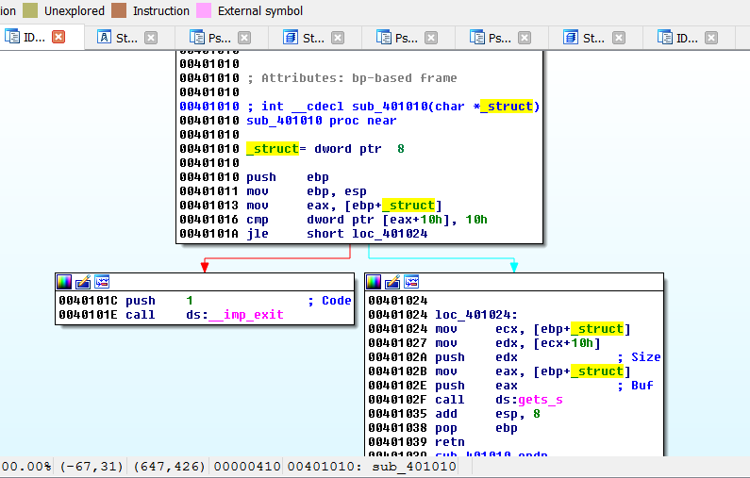Follow the __imp_exit call reference
750x478 pixels.
click(x=245, y=315)
